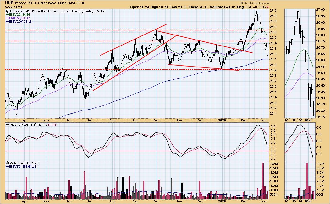
Task: Click the 26.1 price axis label
Action: [x=273, y=59]
